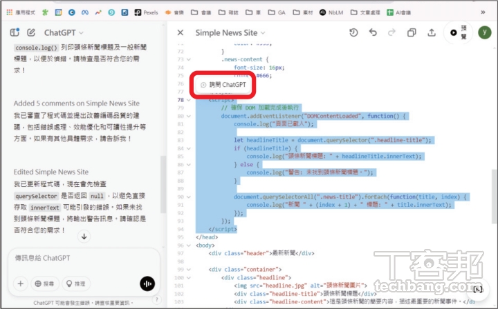
Task: Collapse the fold arrow at line 80
Action: point(189,116)
